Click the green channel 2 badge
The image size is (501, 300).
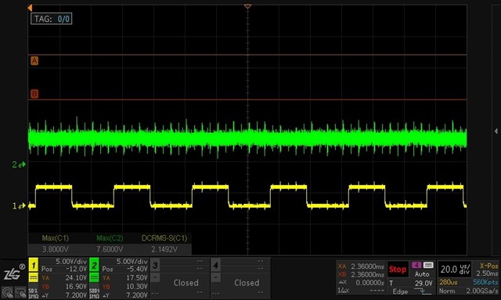pos(94,265)
